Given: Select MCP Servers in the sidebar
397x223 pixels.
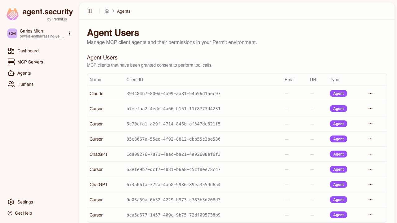Looking at the screenshot, I should coord(31,62).
